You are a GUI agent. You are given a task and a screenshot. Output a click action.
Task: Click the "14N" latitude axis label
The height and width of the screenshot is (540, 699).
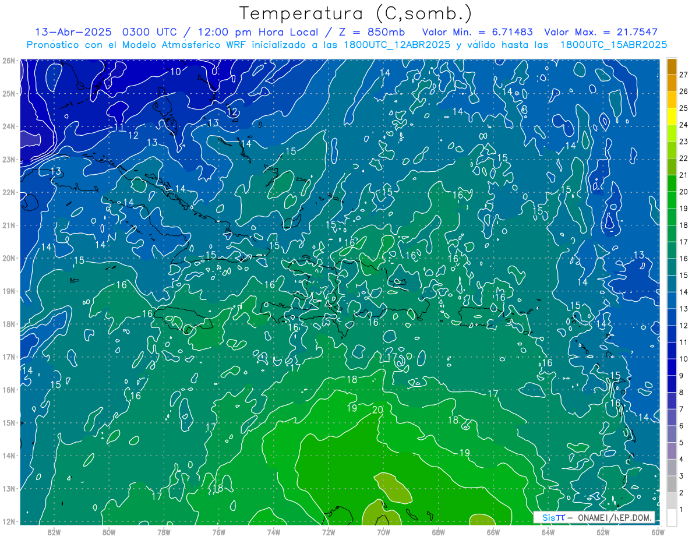point(9,456)
